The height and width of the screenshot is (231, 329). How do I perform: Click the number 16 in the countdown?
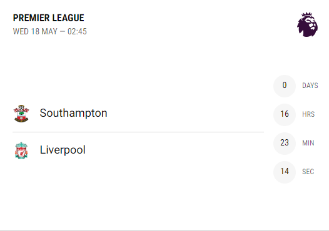pos(285,114)
